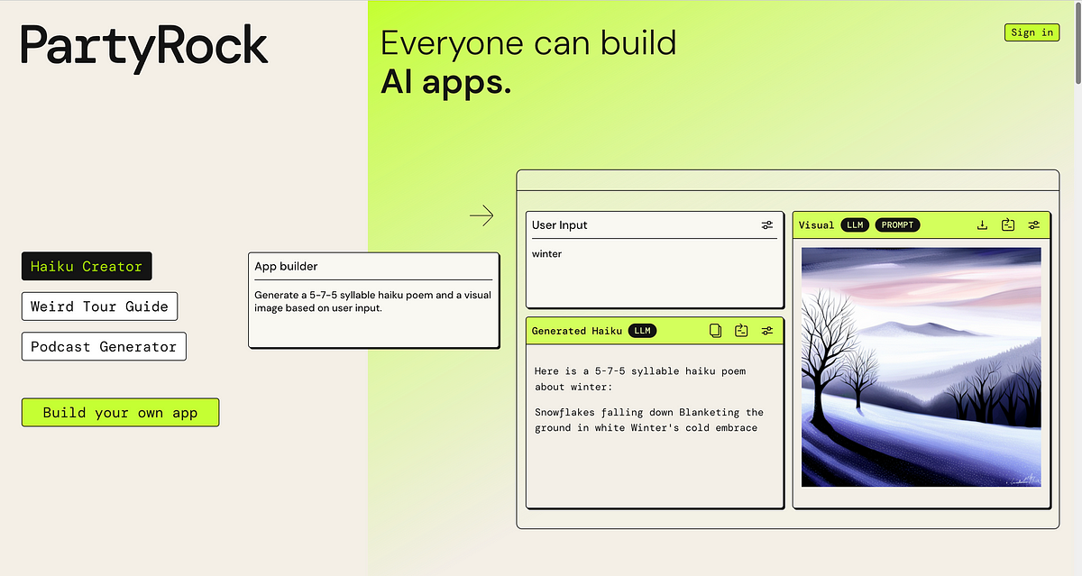Click the App builder heading

tap(286, 267)
